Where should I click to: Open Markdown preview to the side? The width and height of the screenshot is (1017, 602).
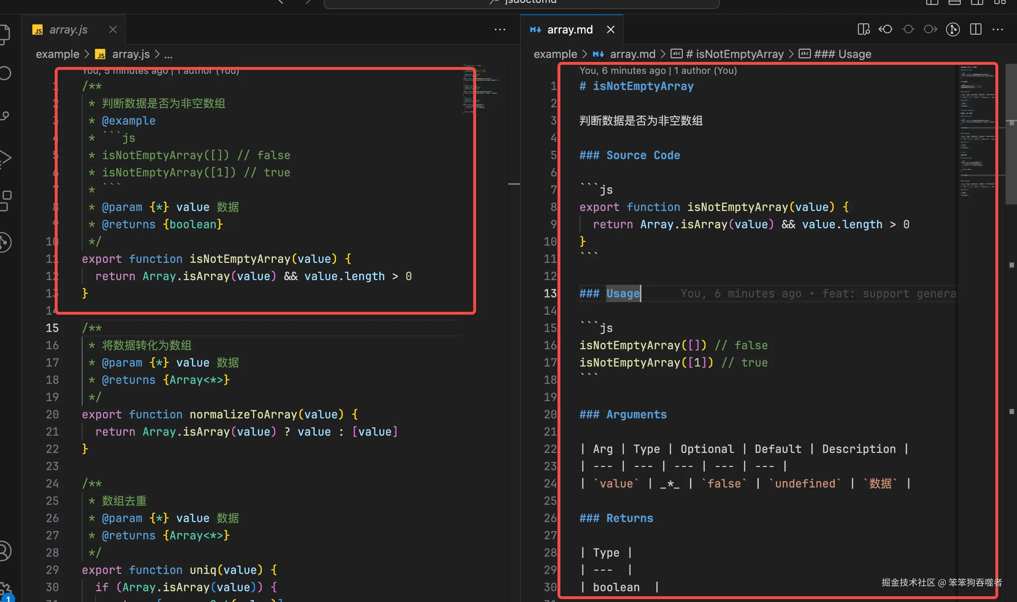tap(863, 30)
